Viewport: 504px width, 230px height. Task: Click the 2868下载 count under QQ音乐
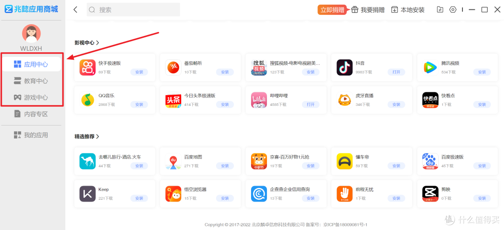click(x=107, y=105)
